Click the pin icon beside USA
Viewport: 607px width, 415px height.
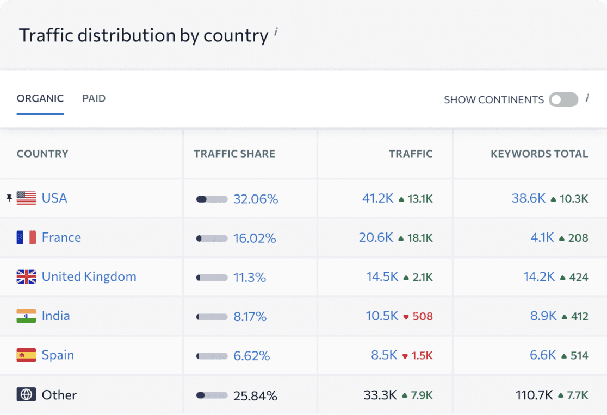pos(9,198)
